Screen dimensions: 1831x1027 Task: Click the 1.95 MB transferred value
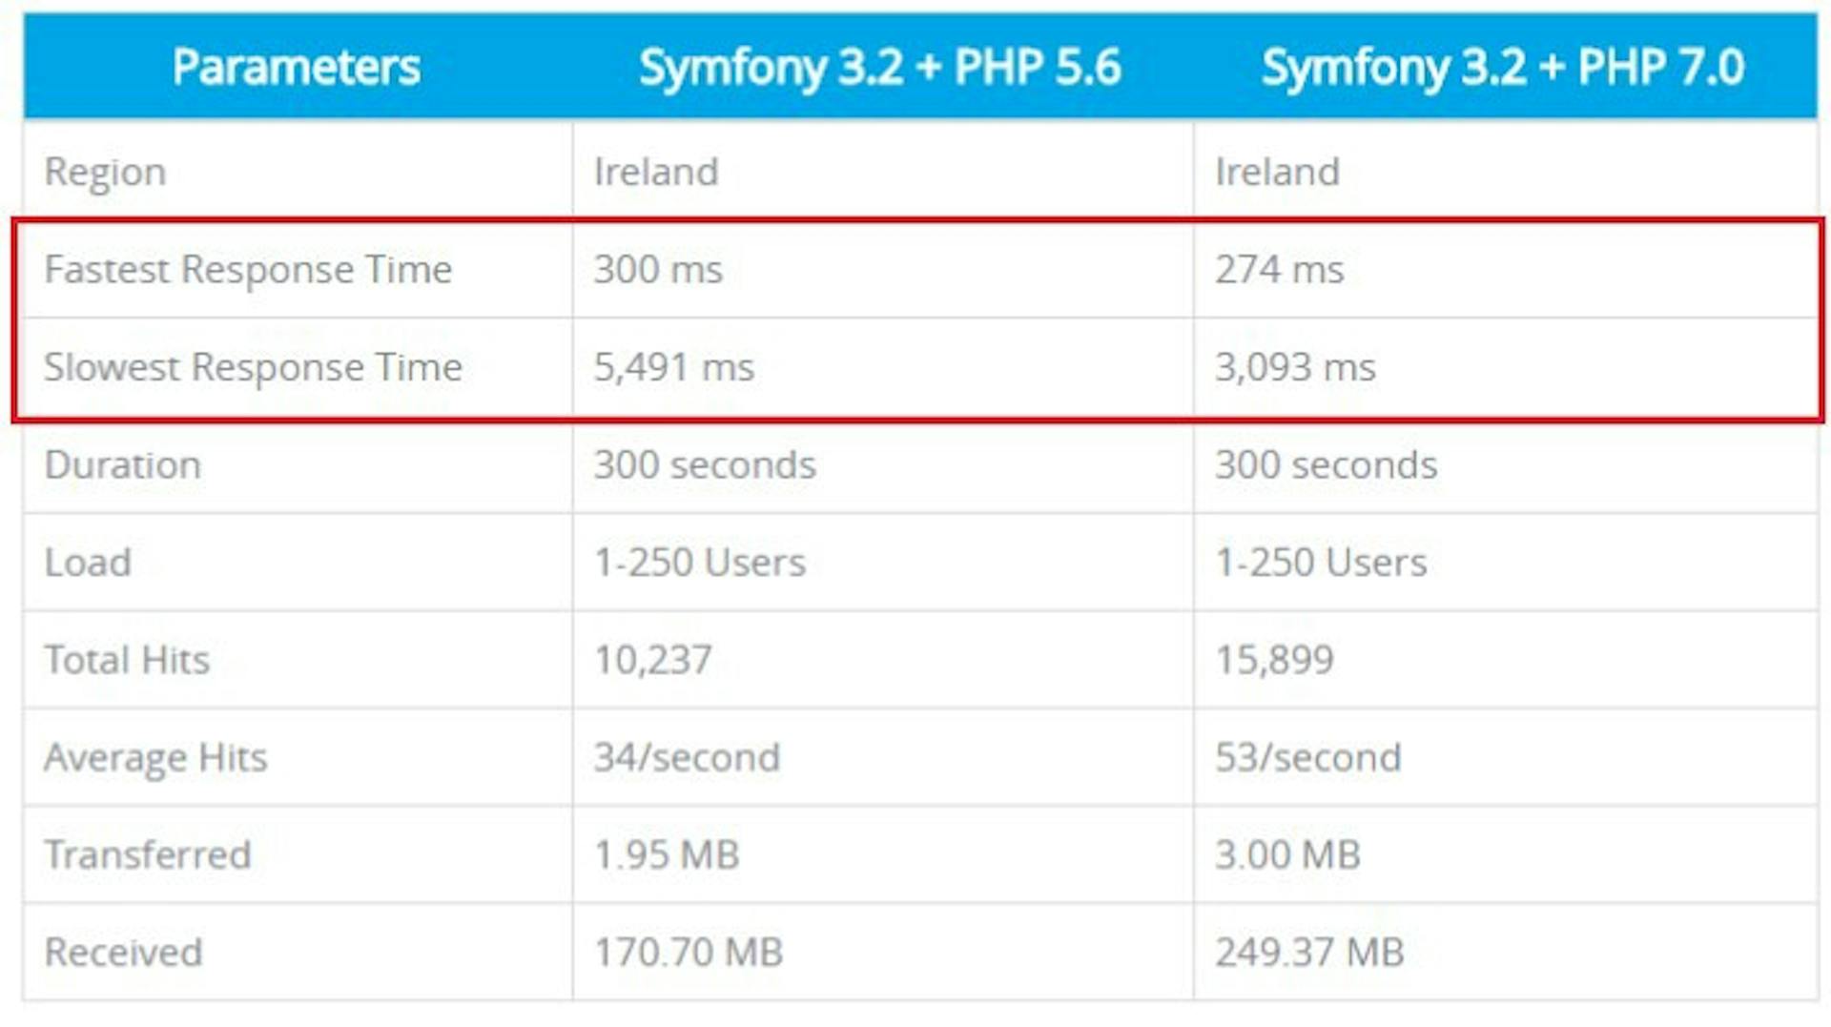(667, 855)
